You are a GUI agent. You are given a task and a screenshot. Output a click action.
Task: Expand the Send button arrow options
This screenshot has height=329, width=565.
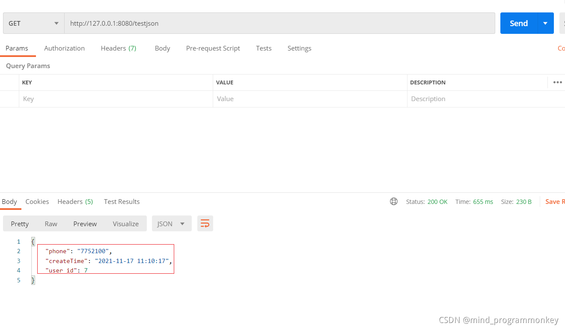click(x=545, y=23)
